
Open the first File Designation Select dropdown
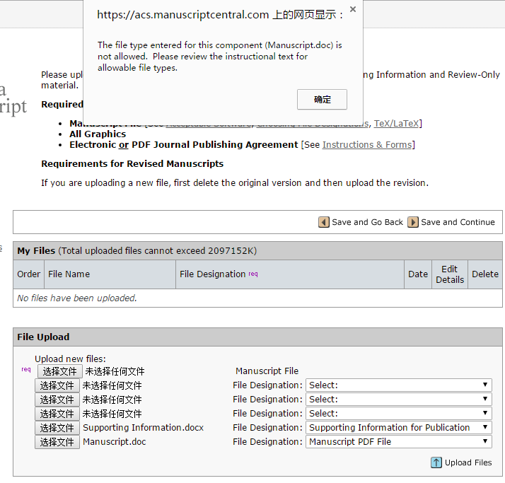(399, 385)
